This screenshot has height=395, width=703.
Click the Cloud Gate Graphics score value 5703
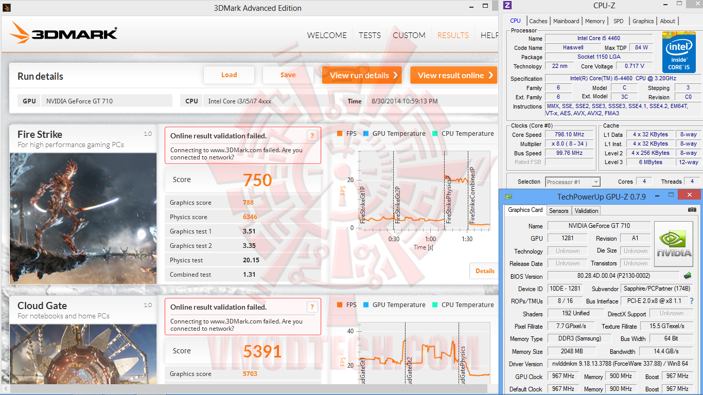[250, 374]
